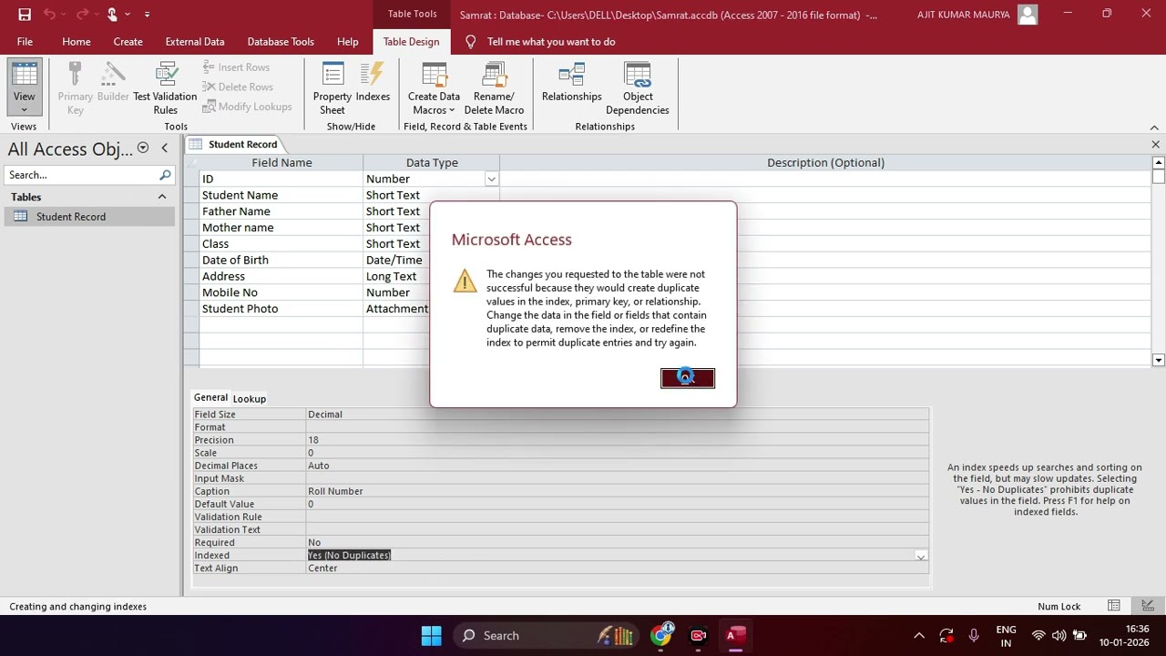
Task: Click the screen recorder taskbar icon
Action: point(699,635)
